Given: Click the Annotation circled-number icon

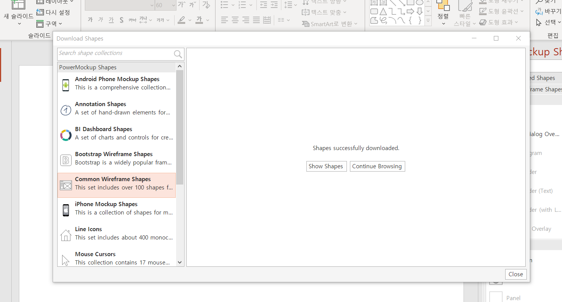Looking at the screenshot, I should [x=66, y=110].
